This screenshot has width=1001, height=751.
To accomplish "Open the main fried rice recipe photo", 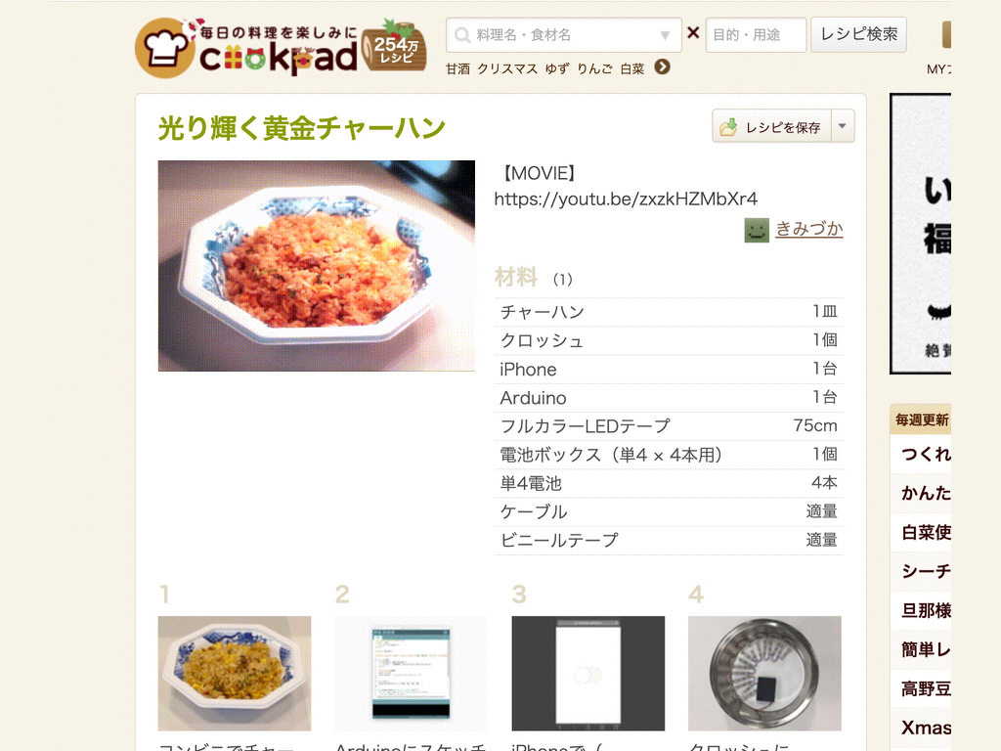I will [317, 266].
